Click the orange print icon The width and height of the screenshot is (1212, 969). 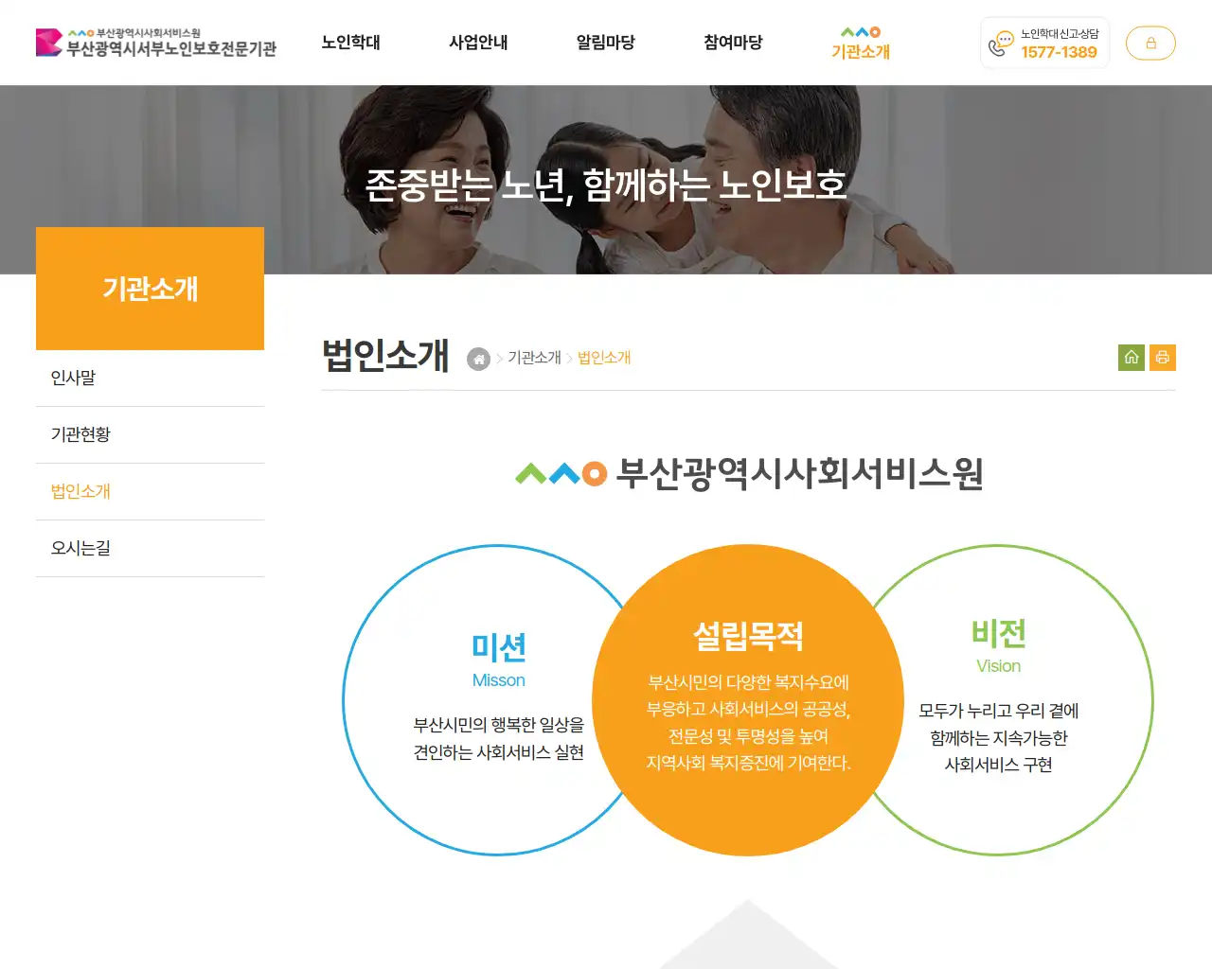(x=1163, y=357)
